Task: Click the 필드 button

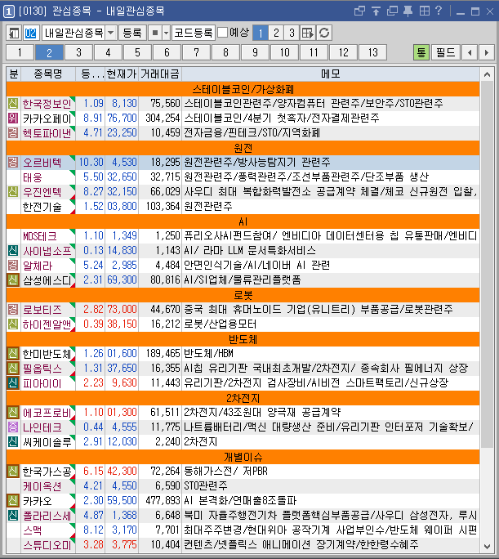Action: 446,52
